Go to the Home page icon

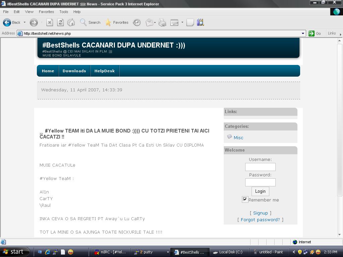point(71,22)
